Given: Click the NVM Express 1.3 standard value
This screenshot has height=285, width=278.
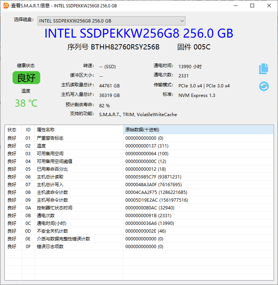Looking at the screenshot, I should (x=197, y=95).
